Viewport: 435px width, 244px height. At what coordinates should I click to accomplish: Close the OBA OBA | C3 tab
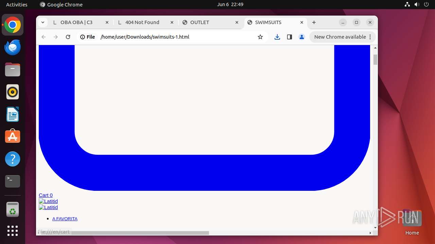pos(107,22)
